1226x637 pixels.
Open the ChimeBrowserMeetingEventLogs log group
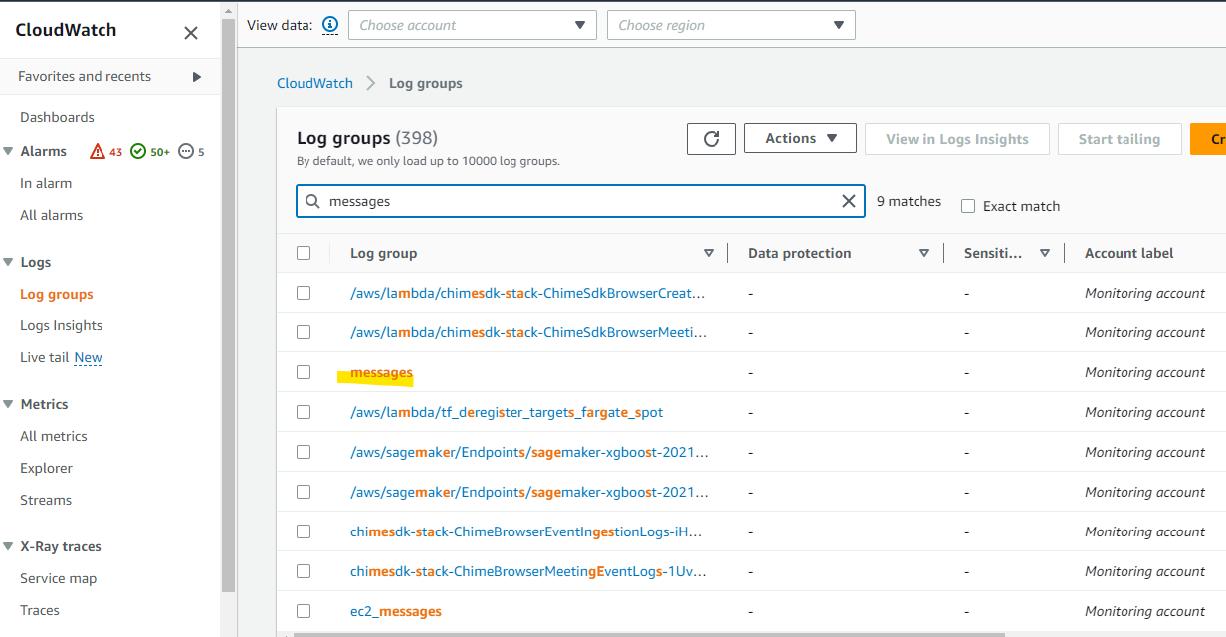pos(526,571)
